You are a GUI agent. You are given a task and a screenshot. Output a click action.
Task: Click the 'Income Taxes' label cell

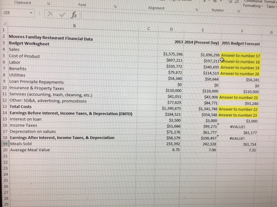click(x=23, y=125)
